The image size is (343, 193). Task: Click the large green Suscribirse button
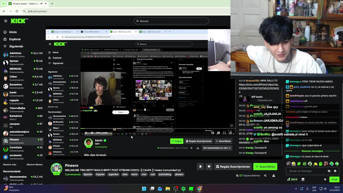(x=265, y=166)
